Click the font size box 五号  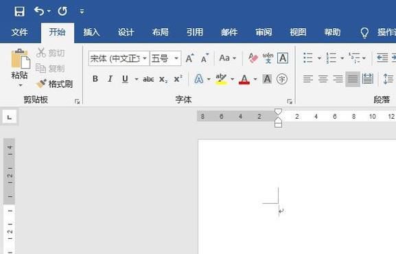click(161, 58)
